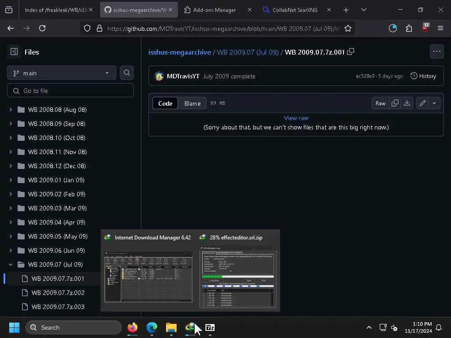Open the MDTravisYT author link
Screen dimensions: 451x338
[183, 76]
